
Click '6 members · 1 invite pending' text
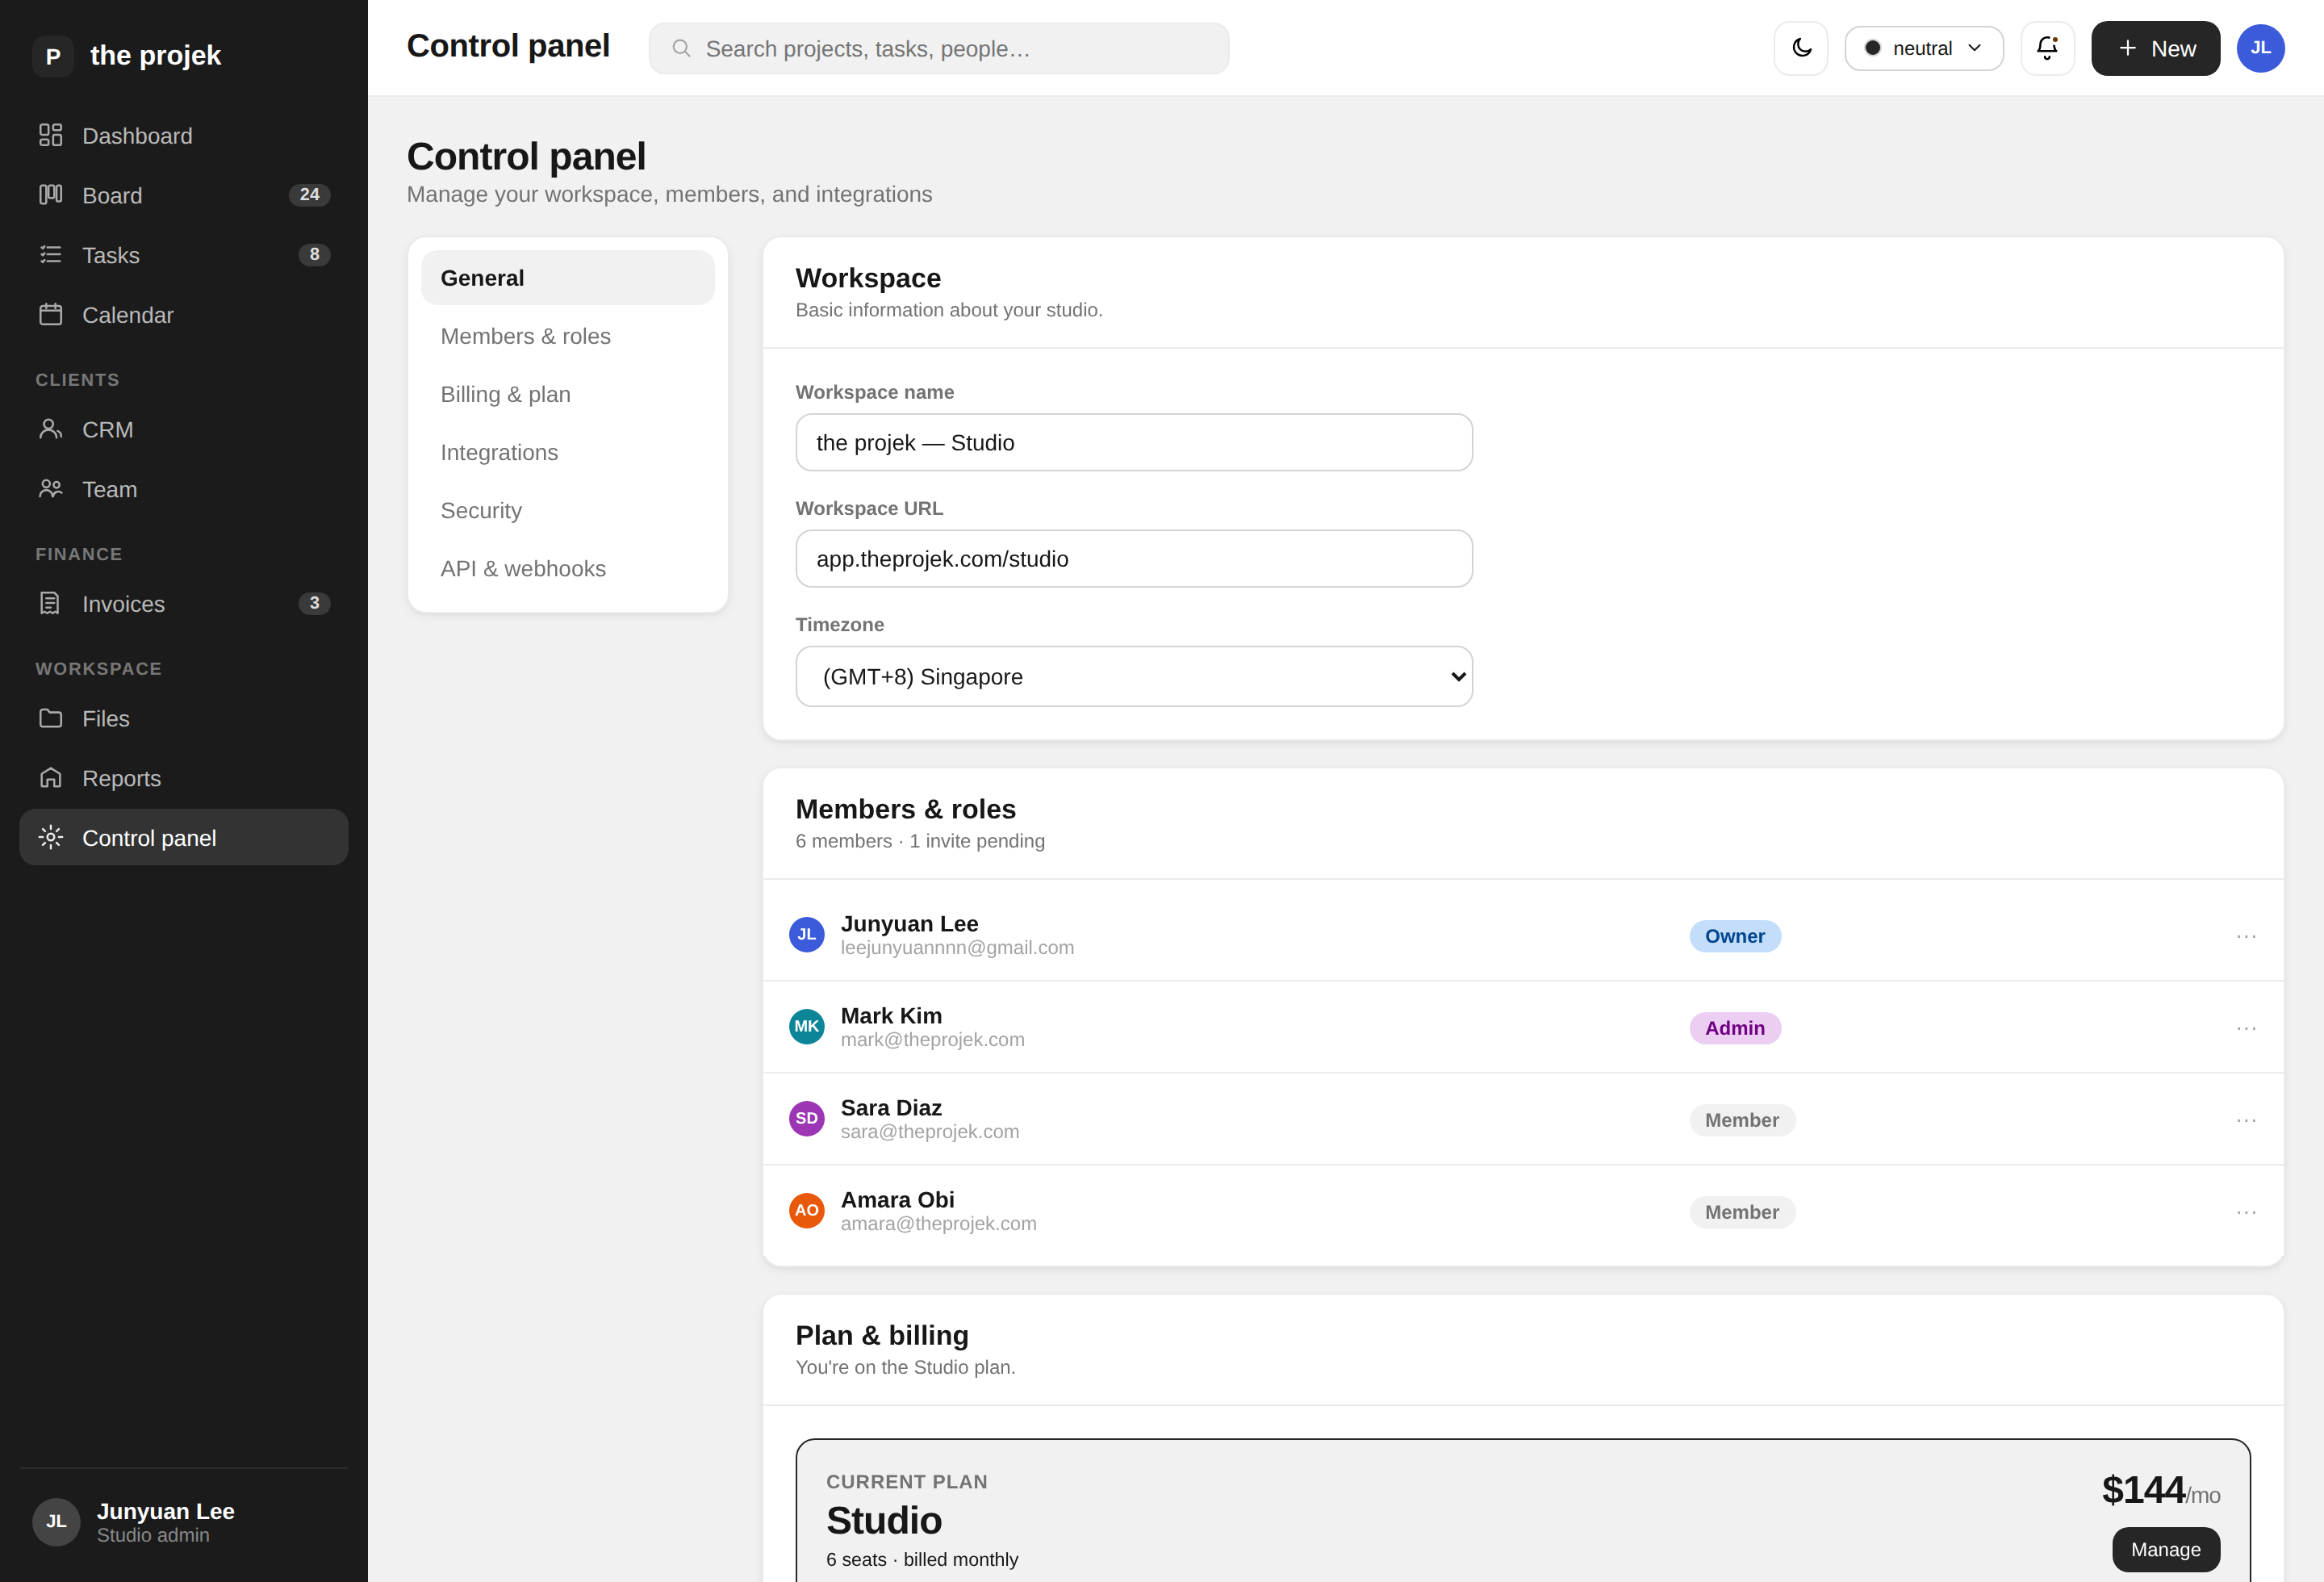click(x=920, y=841)
